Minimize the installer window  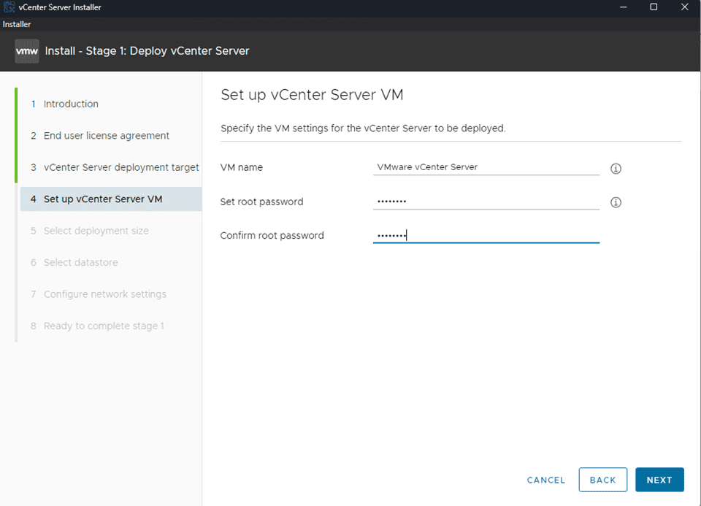click(623, 7)
